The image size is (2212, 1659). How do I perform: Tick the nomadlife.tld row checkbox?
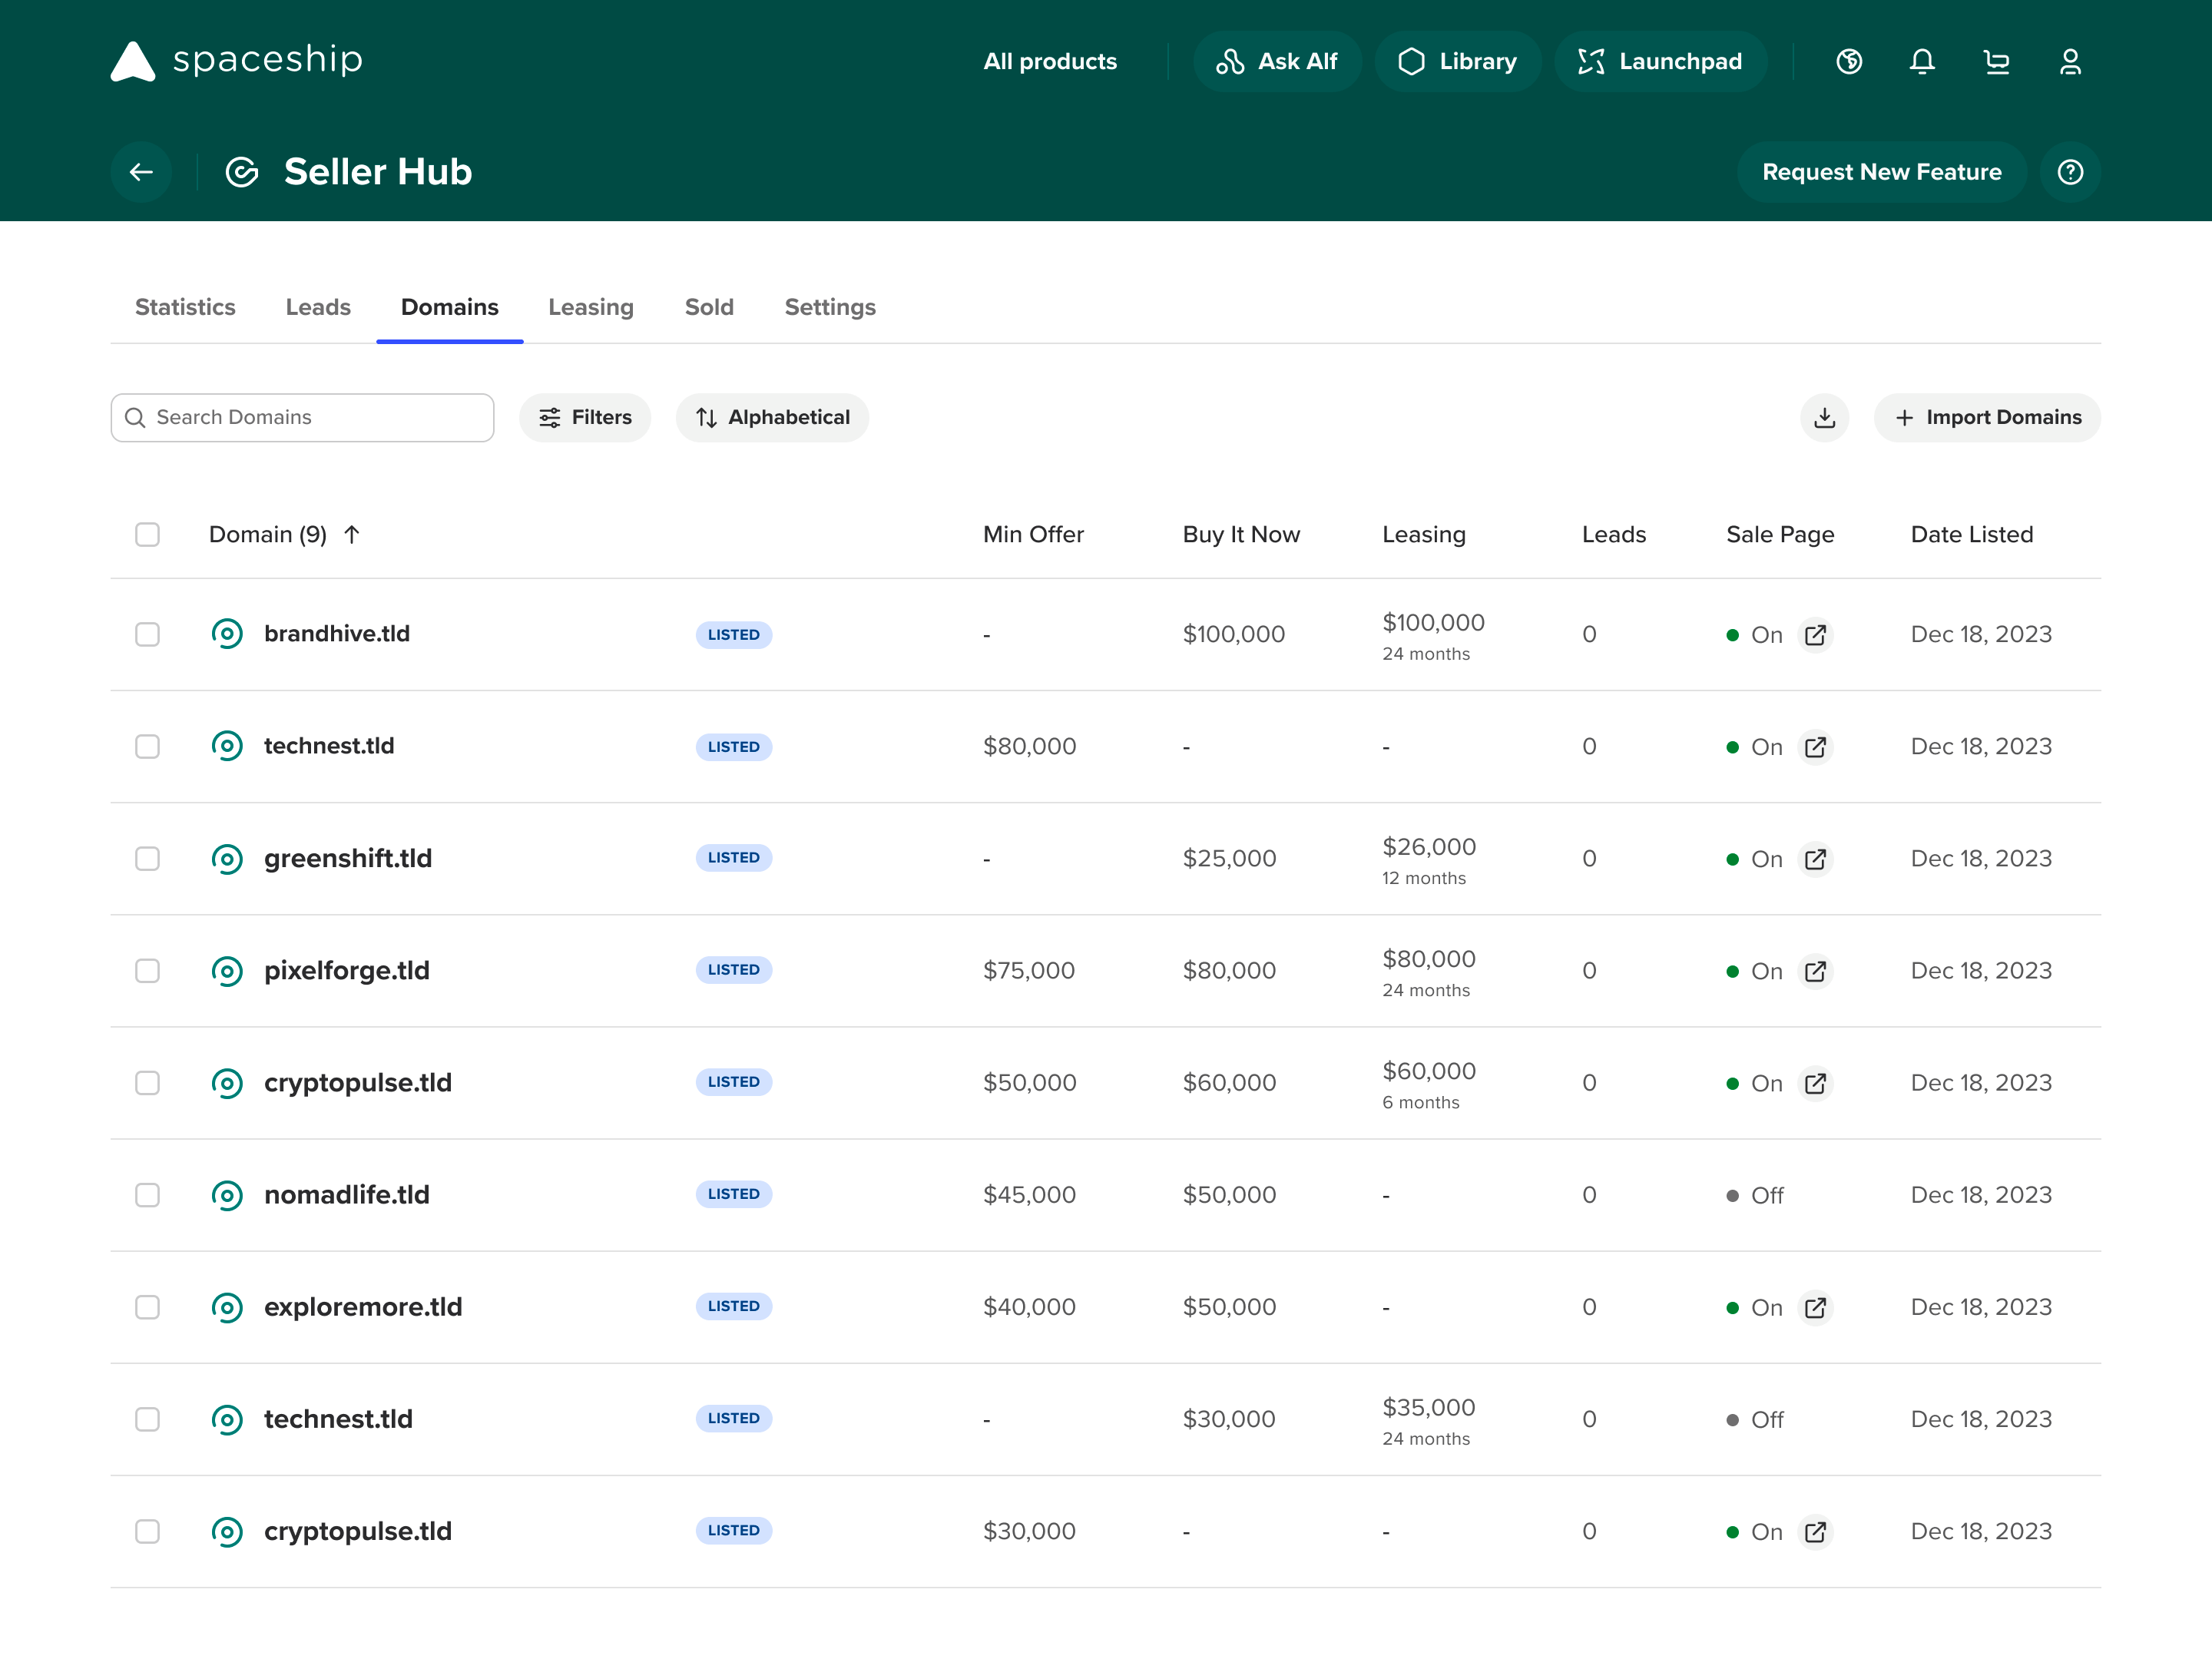(x=147, y=1195)
